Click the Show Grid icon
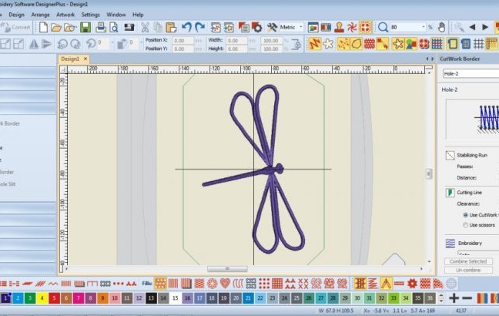Screen dimensions: 499x316 pos(478,44)
